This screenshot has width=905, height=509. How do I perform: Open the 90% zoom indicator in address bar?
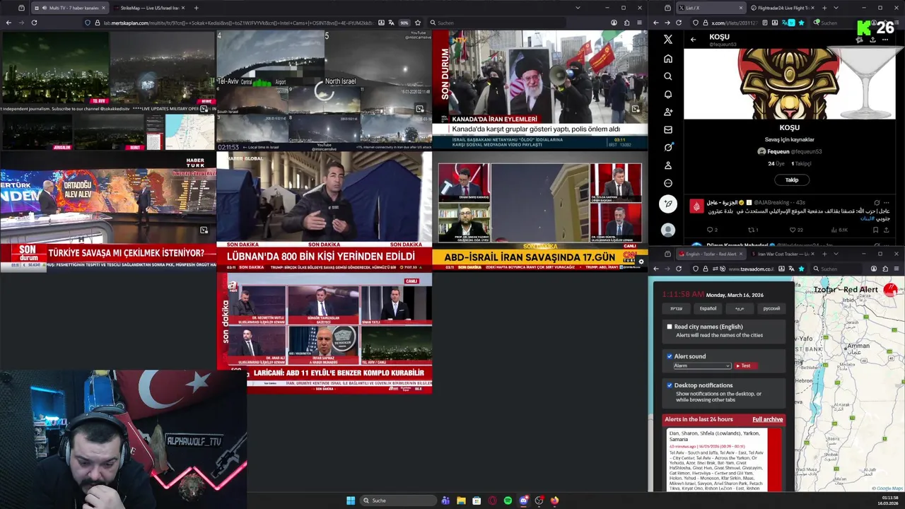[404, 23]
